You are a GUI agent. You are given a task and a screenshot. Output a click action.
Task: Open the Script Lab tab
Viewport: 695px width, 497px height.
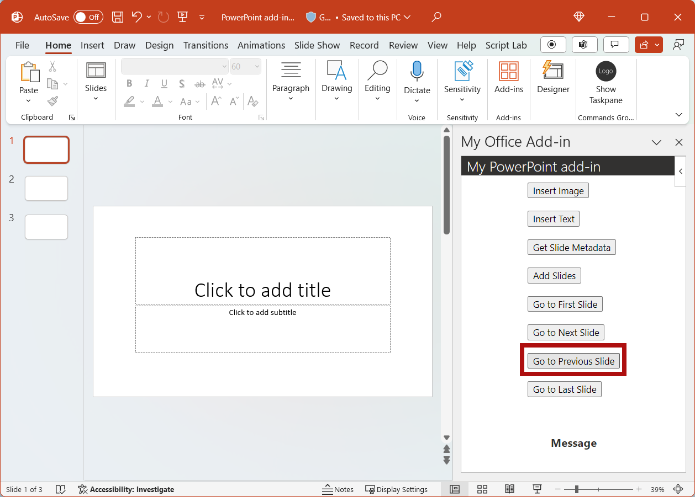point(506,45)
